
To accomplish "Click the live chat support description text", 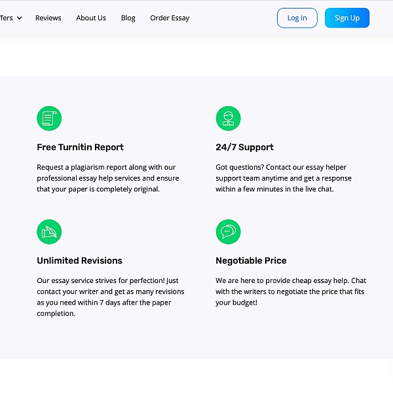I will tap(284, 178).
